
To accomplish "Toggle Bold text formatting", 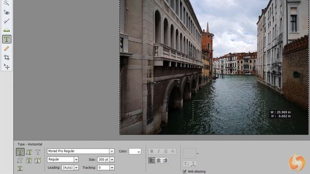I will [152, 151].
